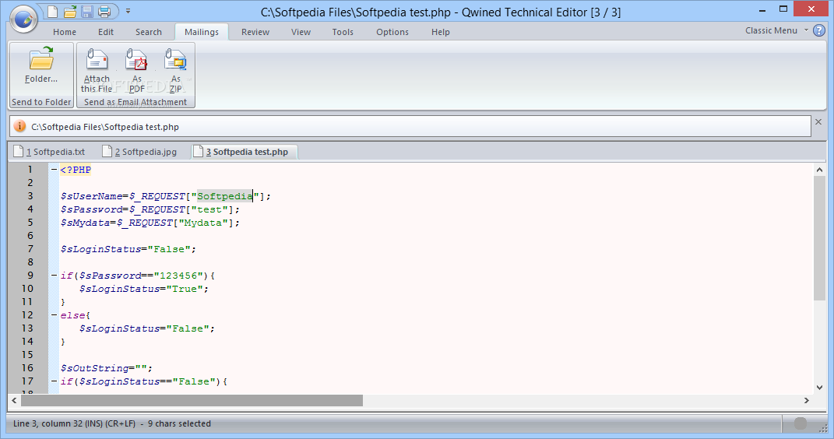Click the horizontal scrollbar right arrow
Image resolution: width=834 pixels, height=439 pixels.
[x=806, y=400]
